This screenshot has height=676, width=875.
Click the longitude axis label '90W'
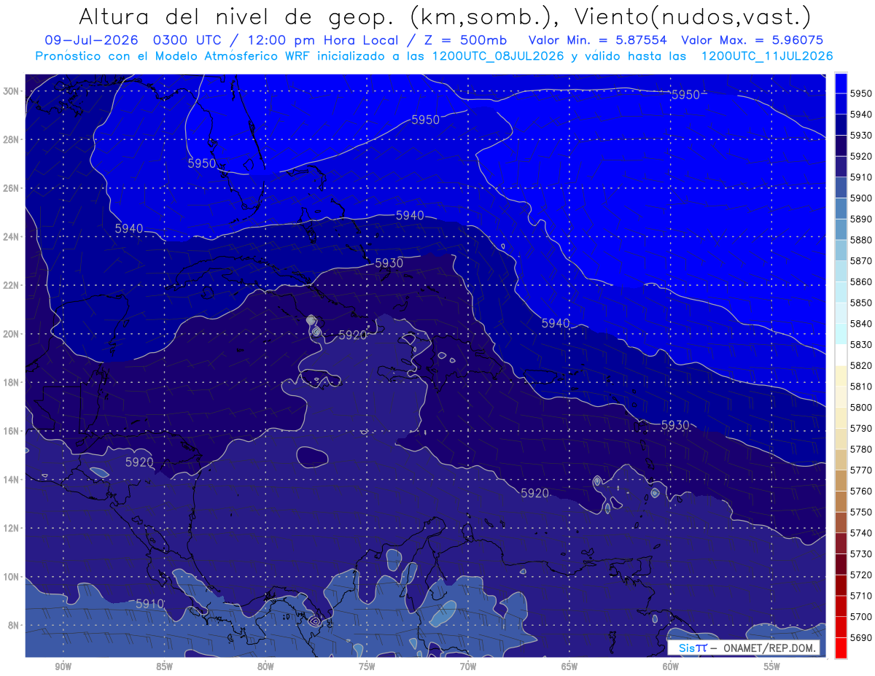pos(63,667)
